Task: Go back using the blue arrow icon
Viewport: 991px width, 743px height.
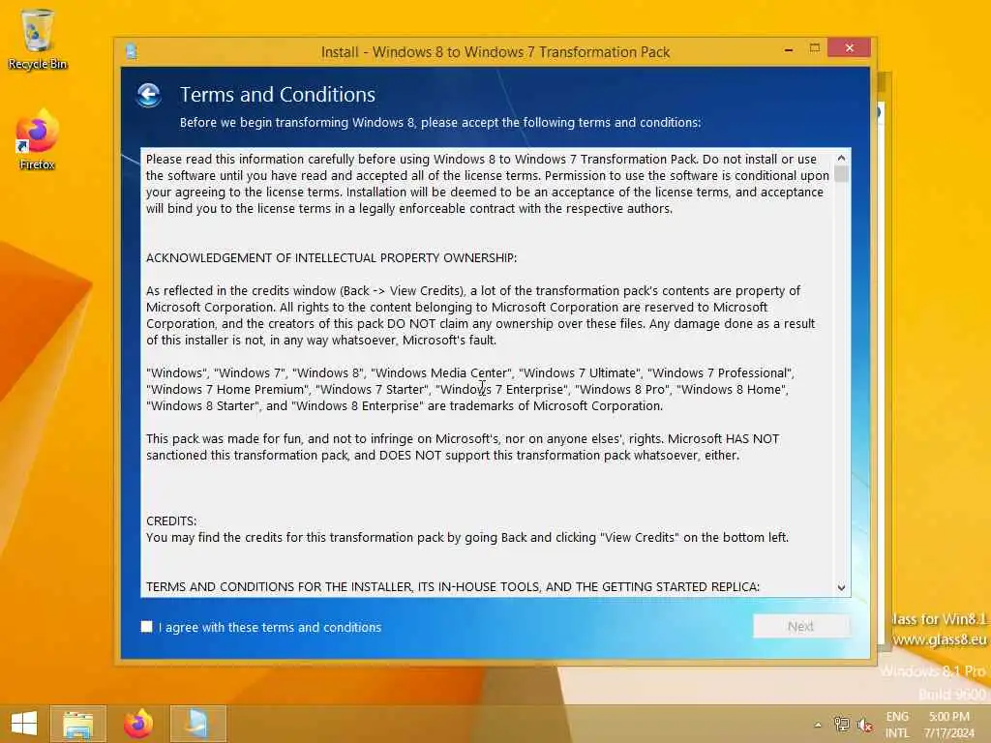Action: tap(148, 96)
